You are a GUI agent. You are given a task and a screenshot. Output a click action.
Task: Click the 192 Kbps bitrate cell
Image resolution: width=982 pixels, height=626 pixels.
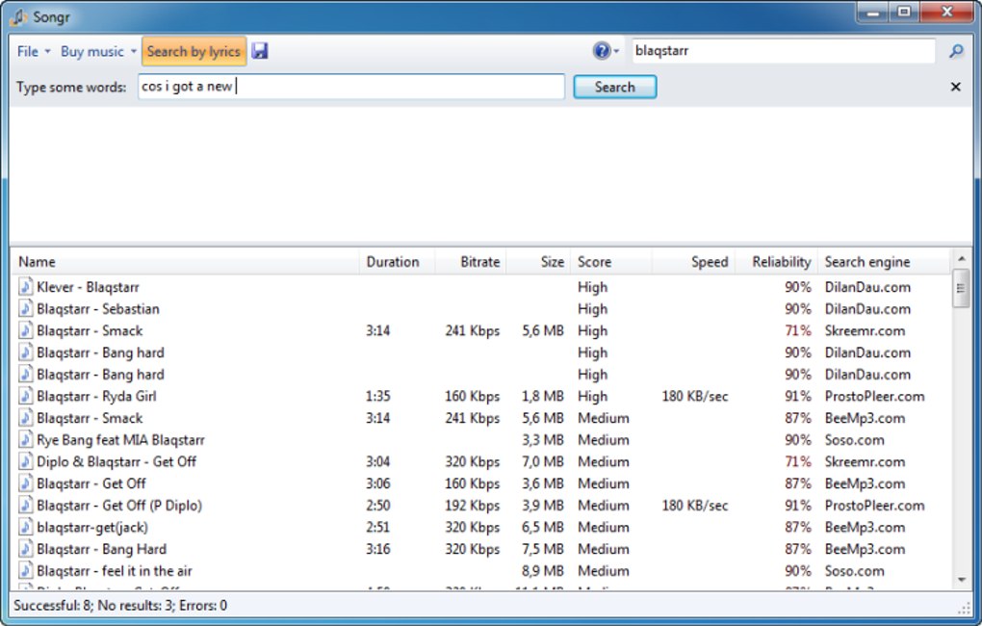(472, 505)
